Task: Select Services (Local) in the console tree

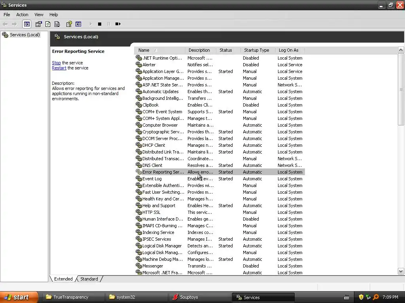Action: (25, 35)
